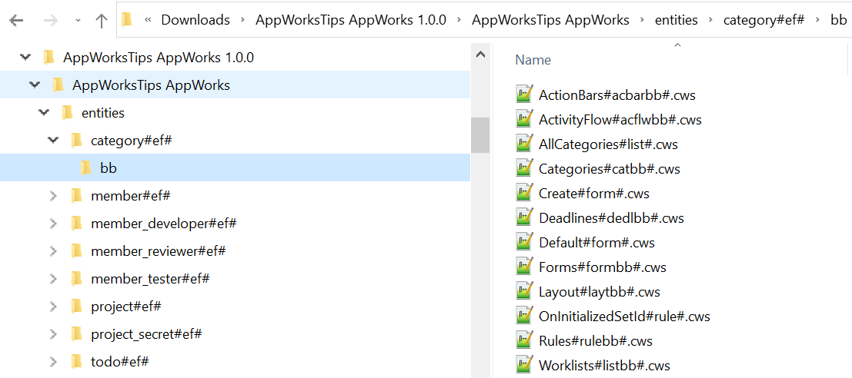Collapse the category#ef# folder
Screen dimensions: 852x378
pos(53,141)
